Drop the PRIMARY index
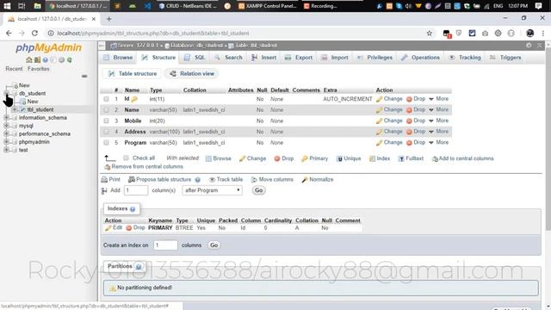Image resolution: width=551 pixels, height=310 pixels. (x=135, y=227)
